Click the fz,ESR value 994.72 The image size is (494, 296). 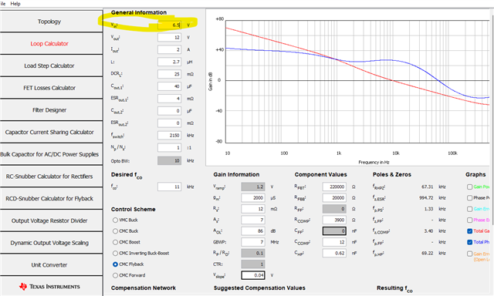(426, 198)
